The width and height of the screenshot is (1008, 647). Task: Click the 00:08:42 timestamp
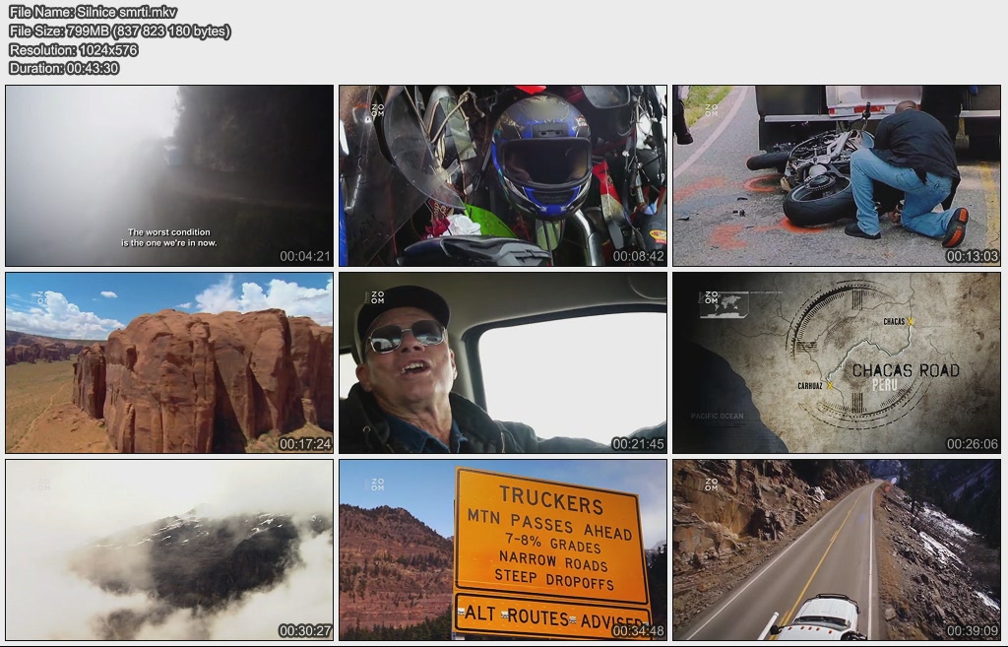coord(638,256)
